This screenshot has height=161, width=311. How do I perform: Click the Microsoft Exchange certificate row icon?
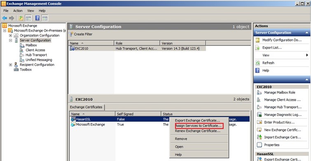click(73, 124)
